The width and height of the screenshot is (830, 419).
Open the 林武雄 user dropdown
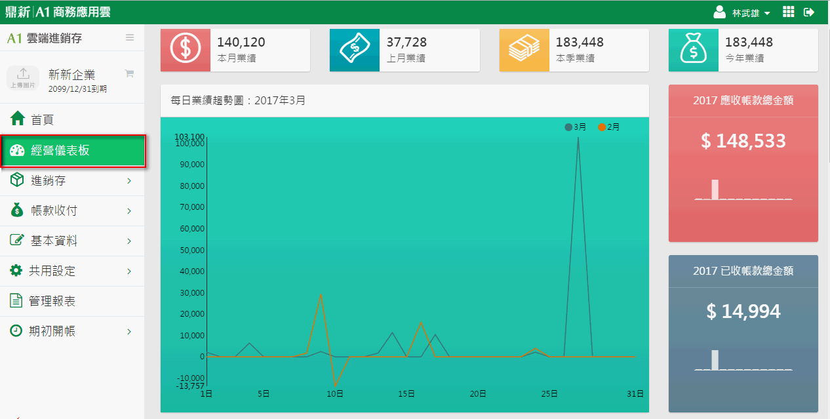751,12
